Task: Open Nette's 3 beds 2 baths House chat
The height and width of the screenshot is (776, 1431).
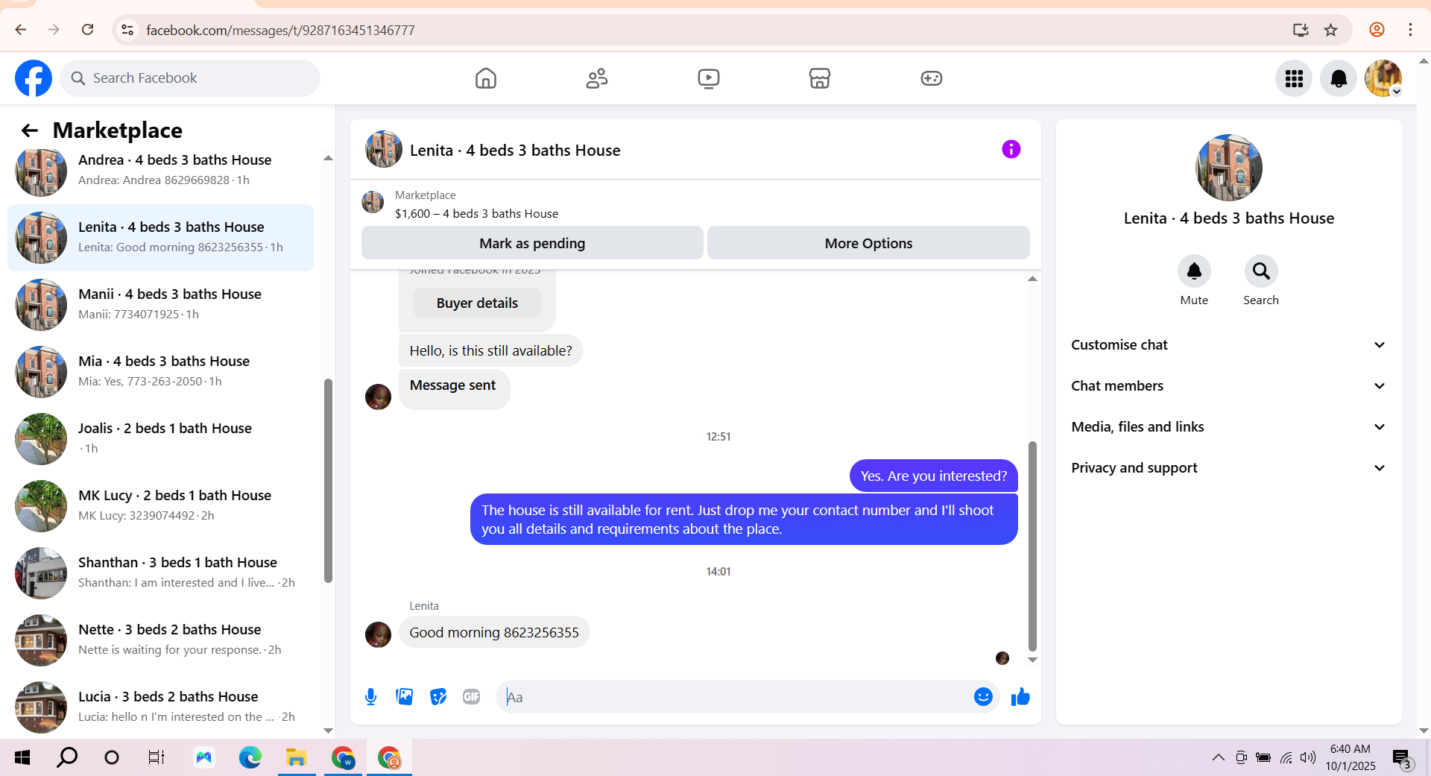Action: [160, 640]
